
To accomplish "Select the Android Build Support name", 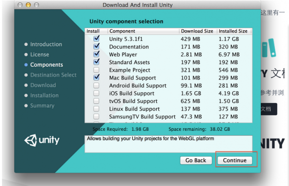I will [138, 86].
